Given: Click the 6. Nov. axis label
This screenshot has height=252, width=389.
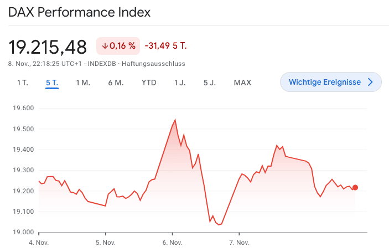Looking at the screenshot, I should click(172, 242).
